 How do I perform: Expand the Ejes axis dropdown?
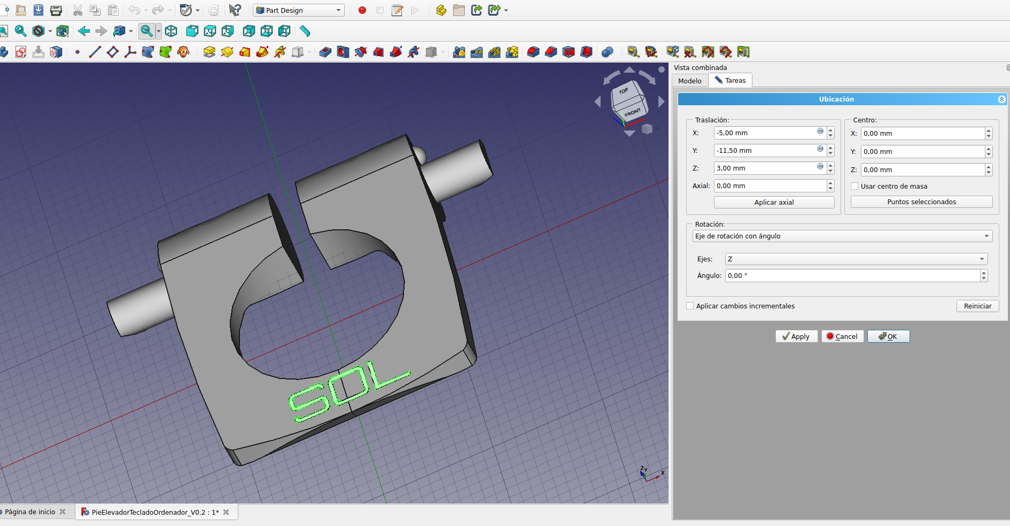[856, 259]
